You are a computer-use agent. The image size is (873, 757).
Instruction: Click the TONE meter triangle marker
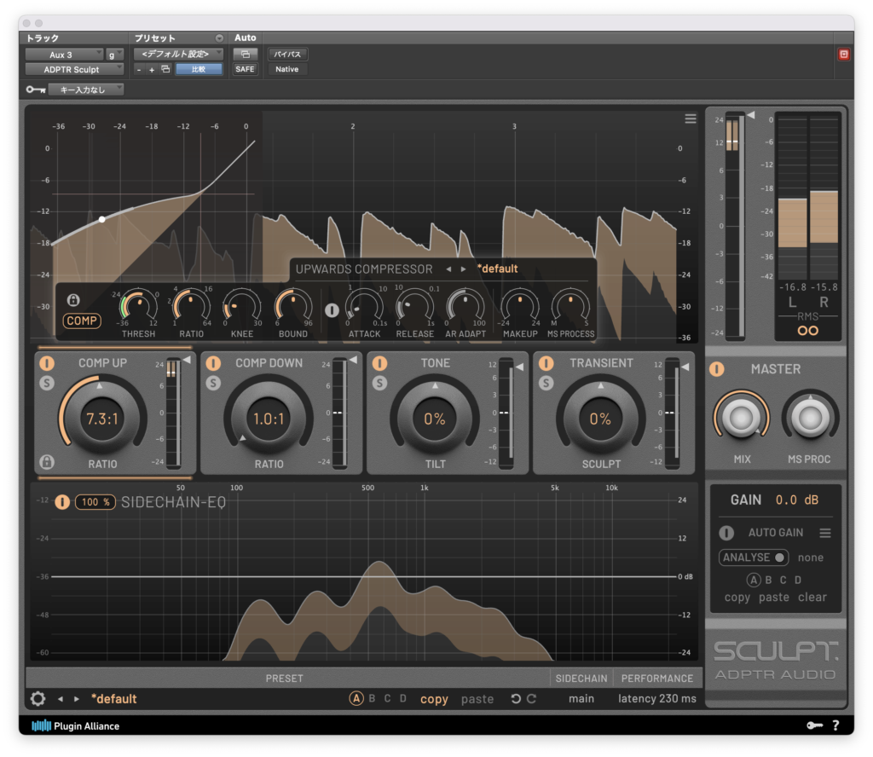coord(519,367)
